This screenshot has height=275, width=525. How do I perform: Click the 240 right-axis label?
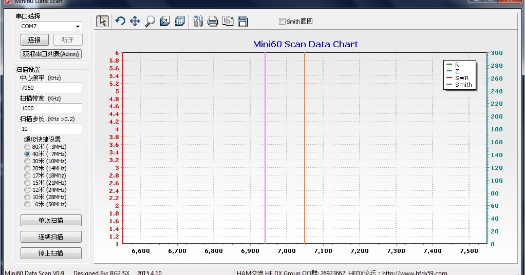pyautogui.click(x=497, y=91)
